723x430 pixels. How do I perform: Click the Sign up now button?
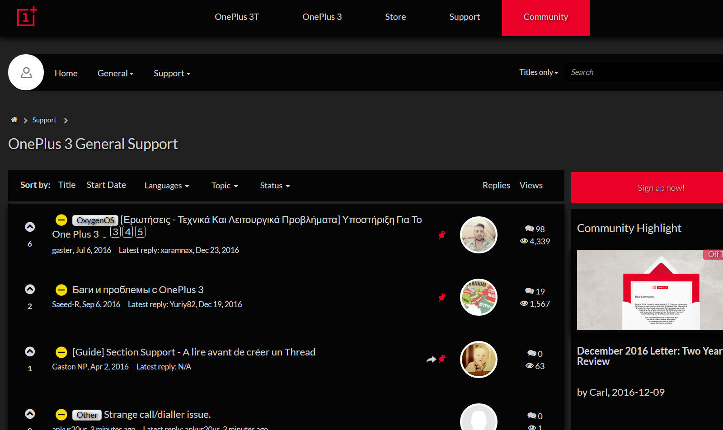647,187
